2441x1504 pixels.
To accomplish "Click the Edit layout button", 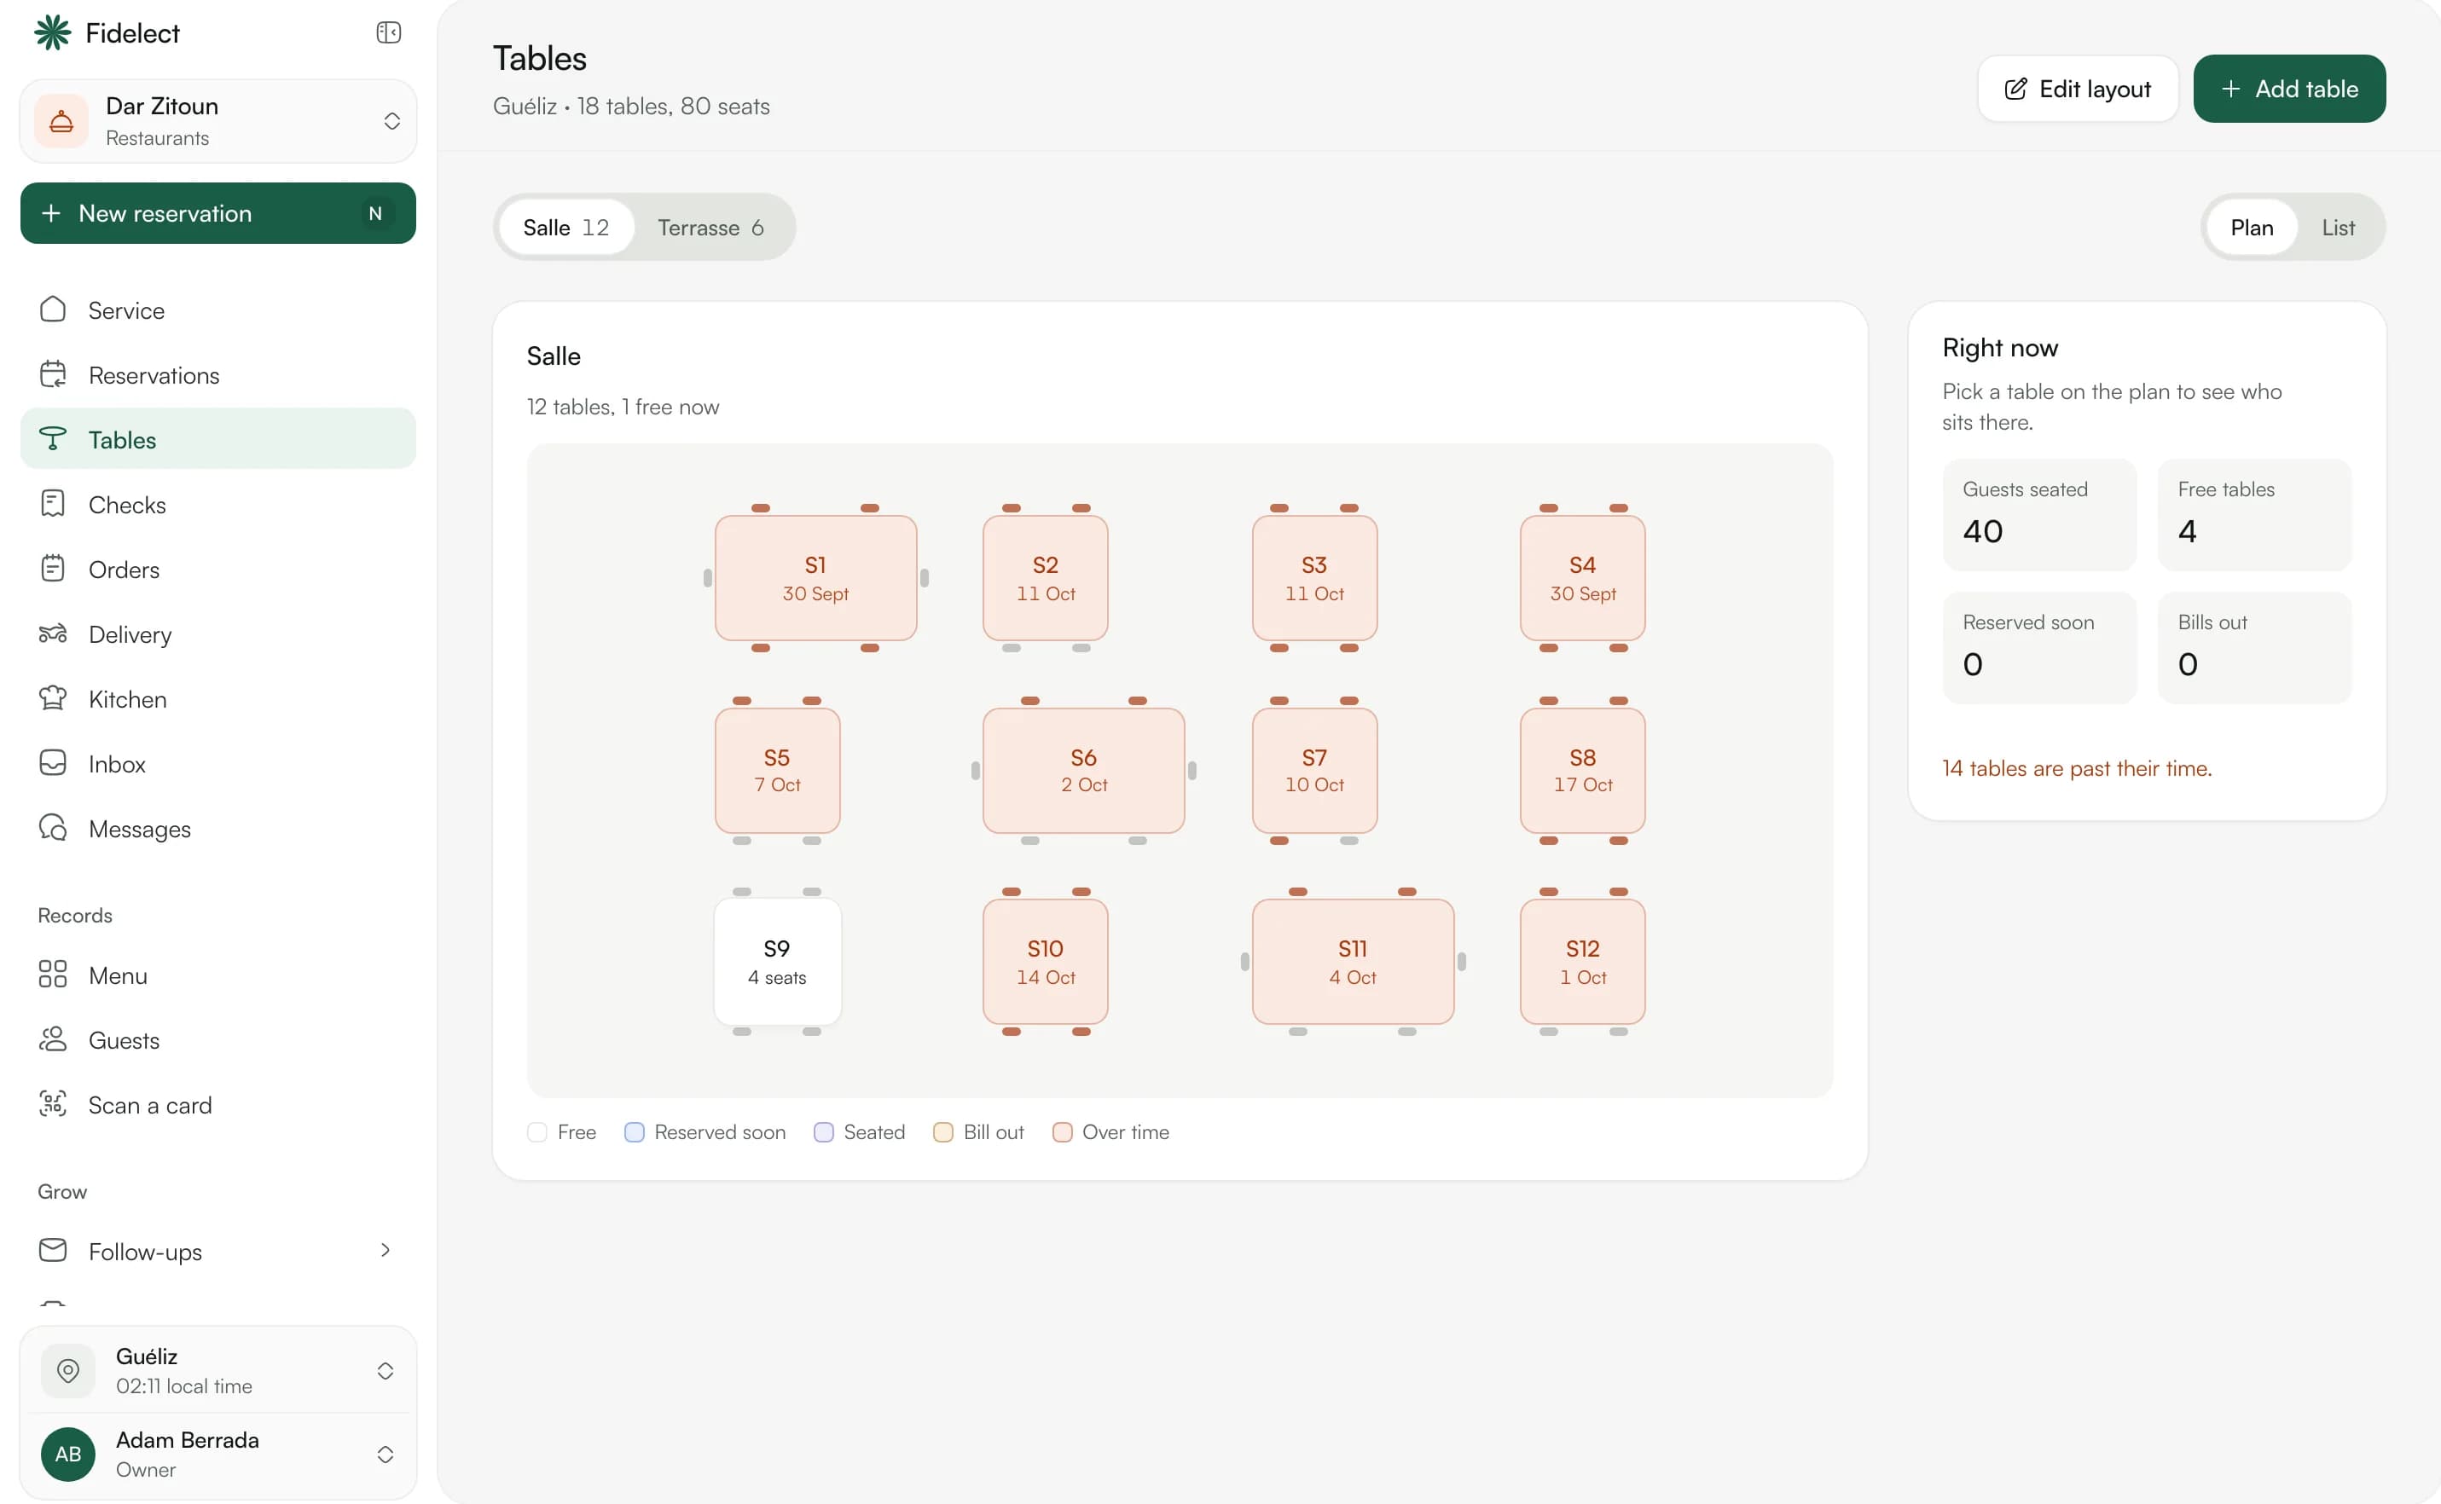I will pos(2077,89).
